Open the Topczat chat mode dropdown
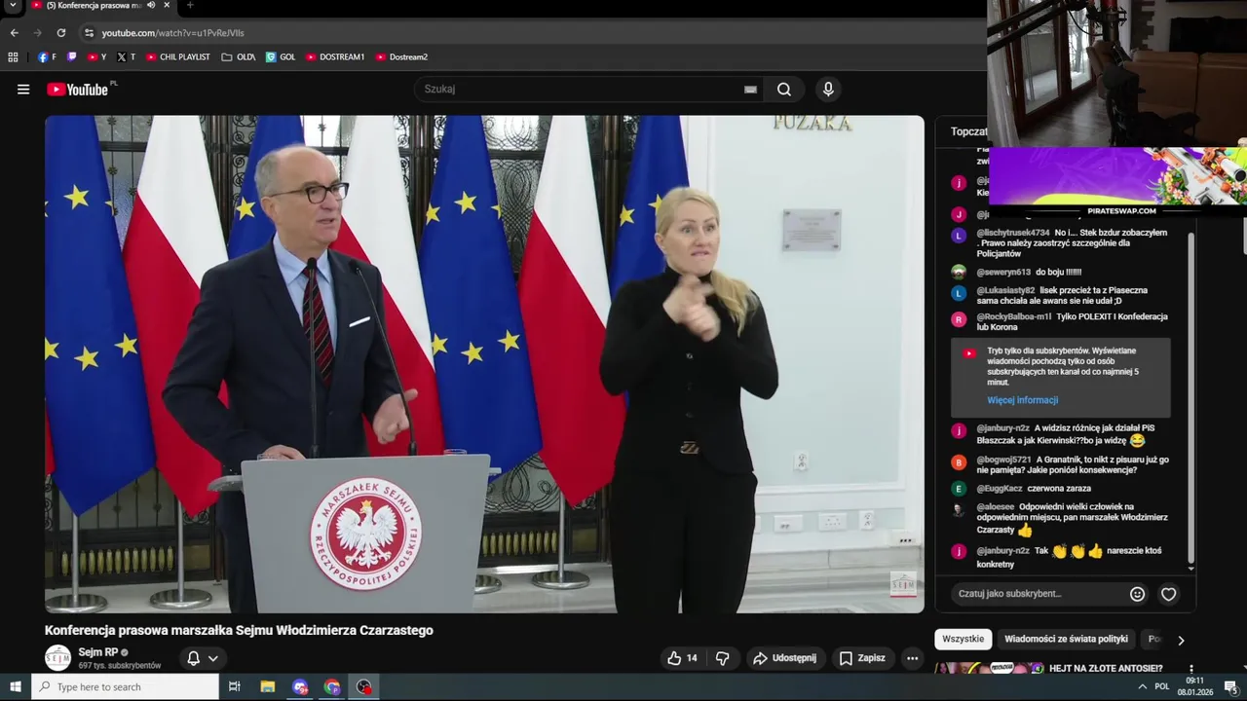 click(970, 131)
